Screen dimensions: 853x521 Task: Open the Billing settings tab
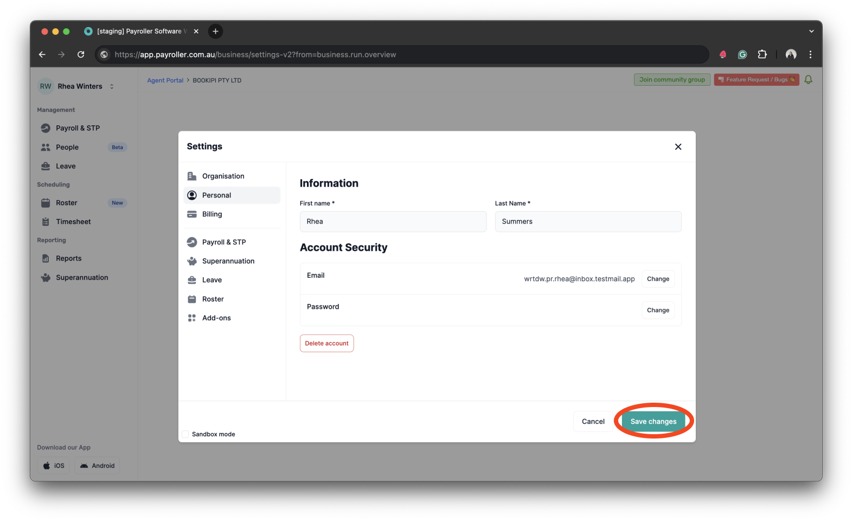(x=232, y=214)
